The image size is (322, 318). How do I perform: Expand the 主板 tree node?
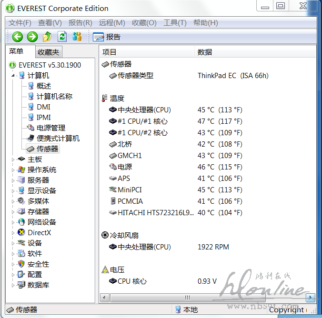pos(13,159)
